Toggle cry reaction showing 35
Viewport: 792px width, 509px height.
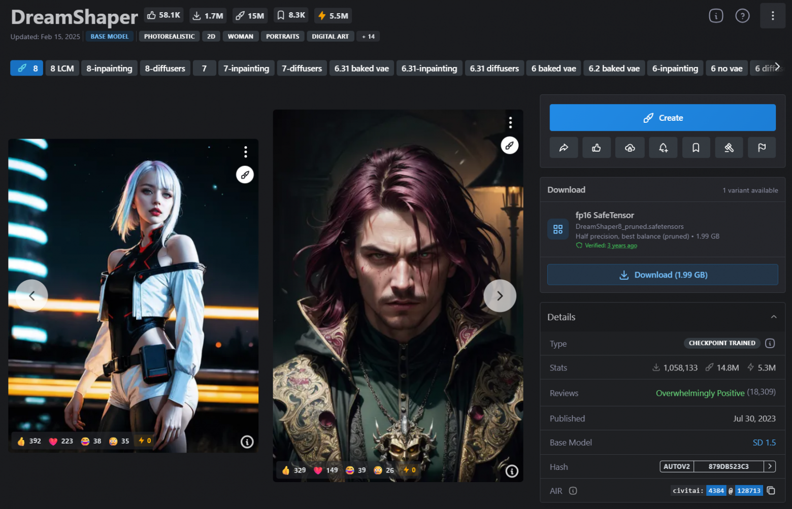pyautogui.click(x=119, y=441)
